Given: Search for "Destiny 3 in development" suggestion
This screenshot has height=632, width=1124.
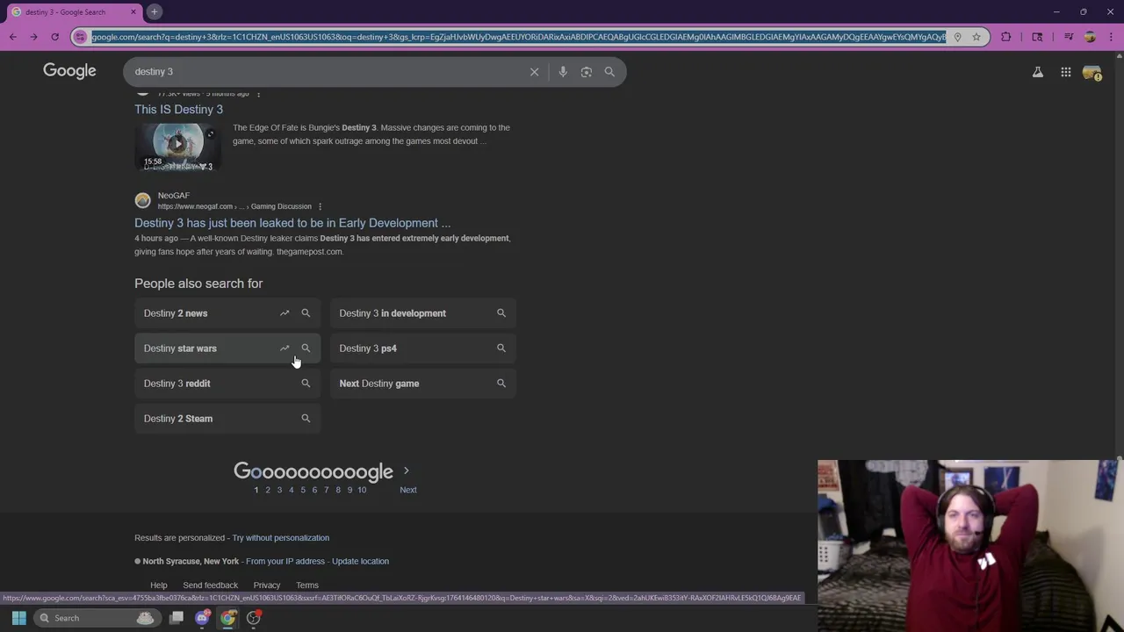Looking at the screenshot, I should tap(423, 313).
